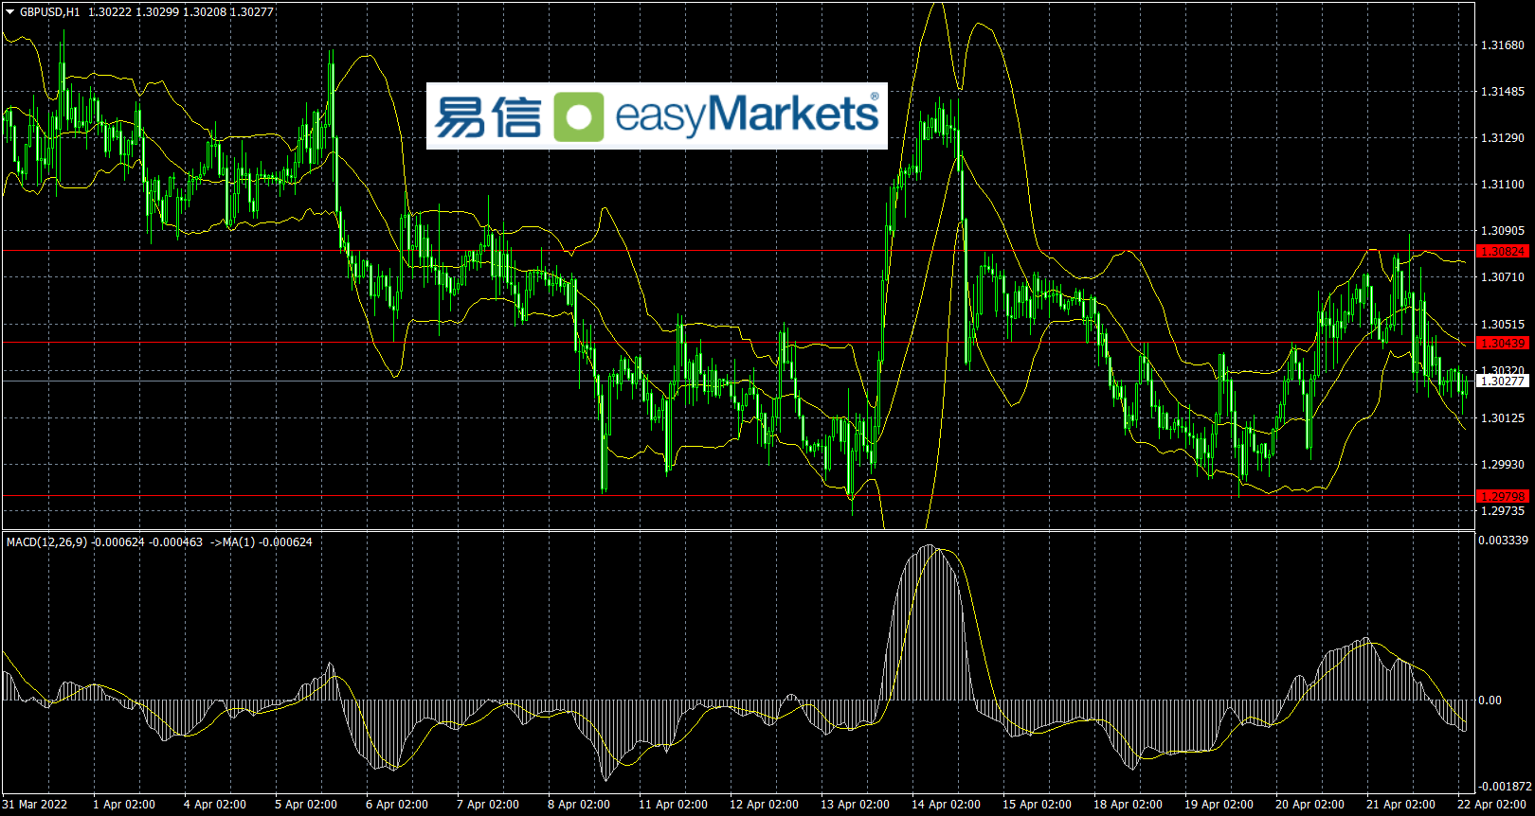This screenshot has width=1535, height=816.
Task: Click the 15 Apr 02:00 time label
Action: click(1037, 805)
